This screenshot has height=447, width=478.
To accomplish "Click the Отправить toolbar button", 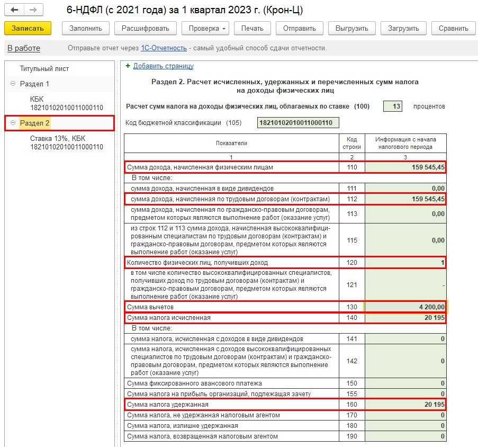I will [299, 28].
